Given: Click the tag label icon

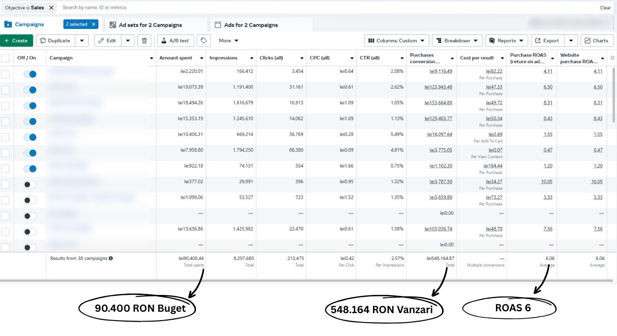Looking at the screenshot, I should click(203, 41).
